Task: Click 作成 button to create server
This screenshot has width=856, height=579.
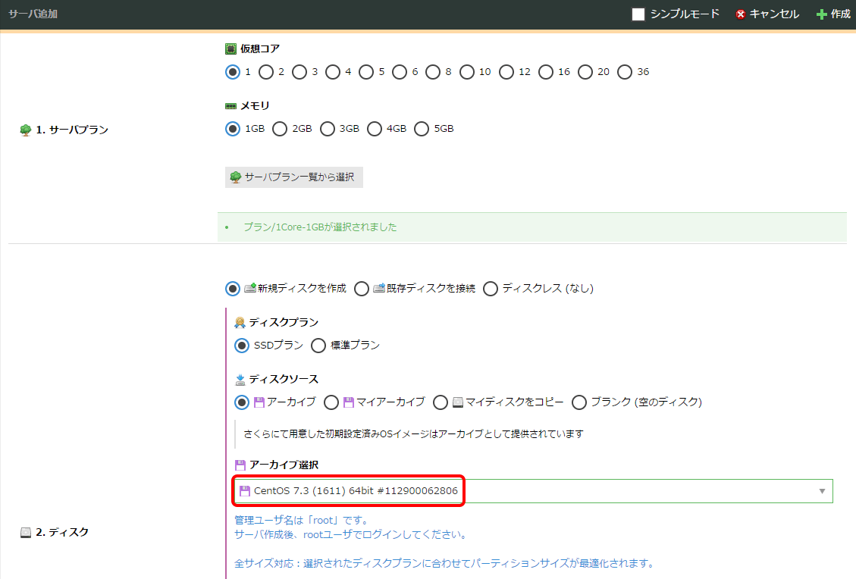Action: coord(833,14)
